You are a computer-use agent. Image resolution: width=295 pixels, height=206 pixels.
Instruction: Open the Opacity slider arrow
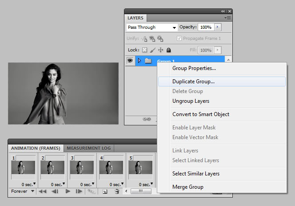click(217, 27)
